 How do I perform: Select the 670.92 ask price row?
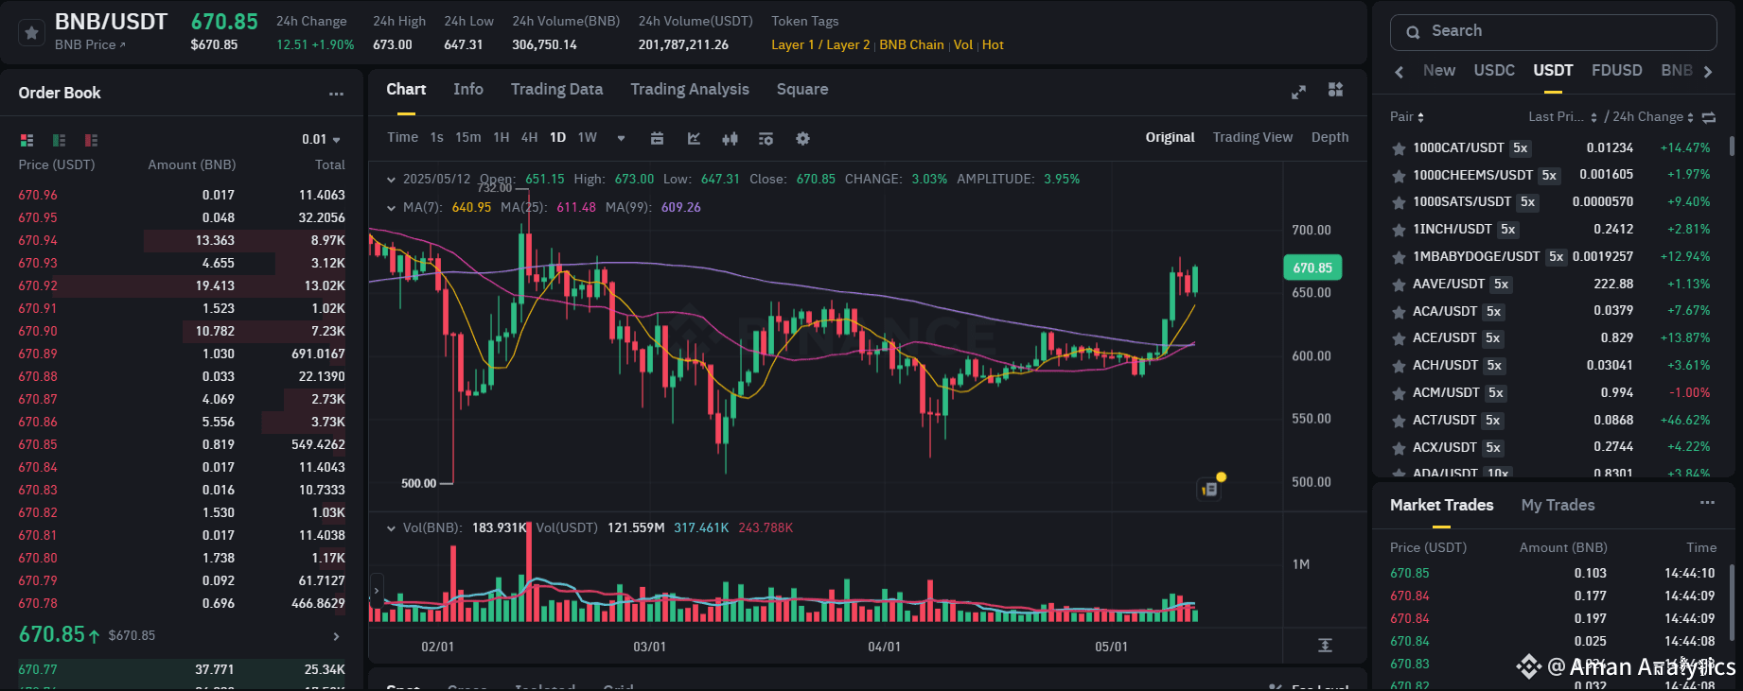[182, 285]
